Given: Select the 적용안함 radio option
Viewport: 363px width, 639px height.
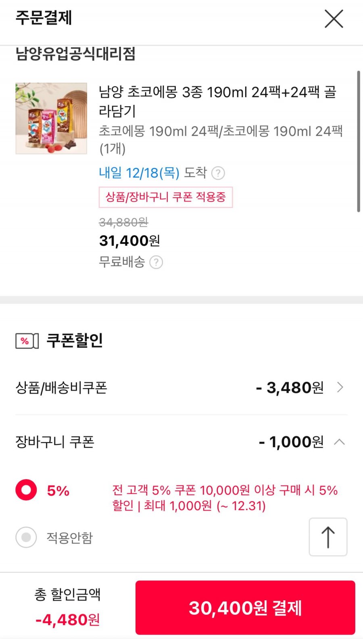Looking at the screenshot, I should [x=26, y=537].
